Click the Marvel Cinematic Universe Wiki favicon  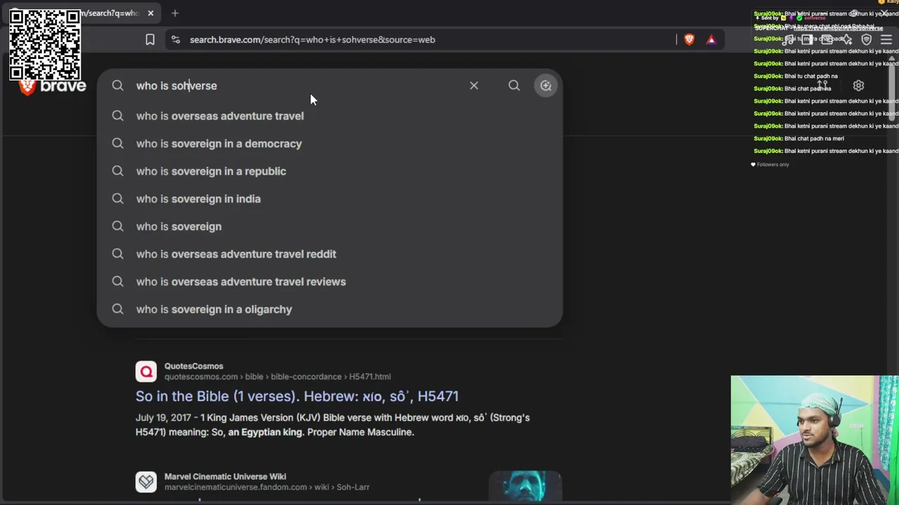pos(146,482)
